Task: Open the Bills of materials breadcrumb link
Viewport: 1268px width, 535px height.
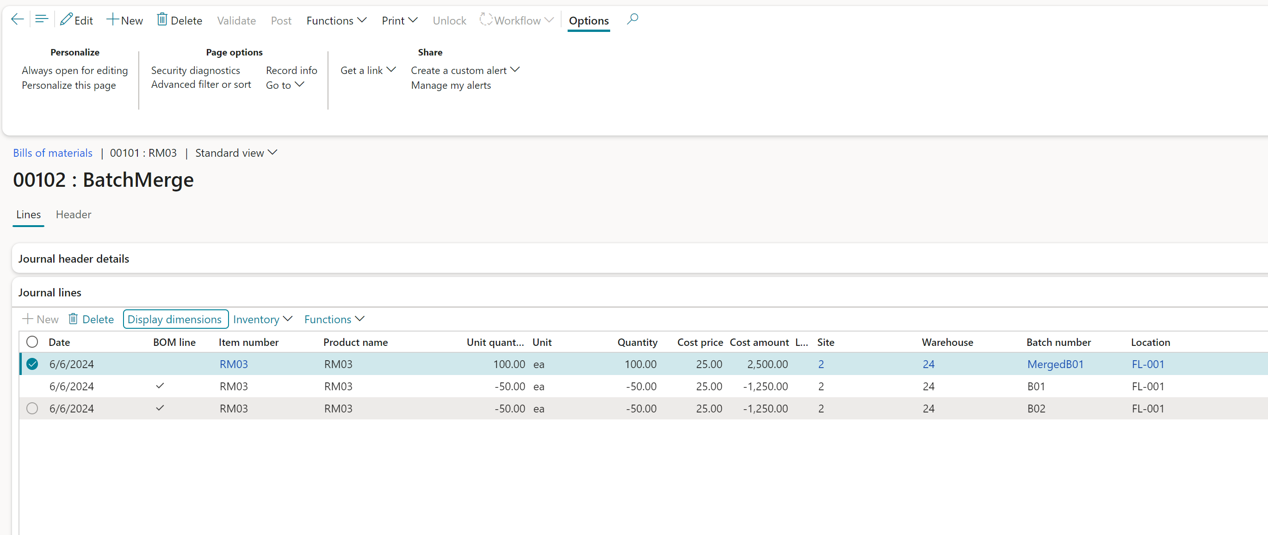Action: point(53,153)
